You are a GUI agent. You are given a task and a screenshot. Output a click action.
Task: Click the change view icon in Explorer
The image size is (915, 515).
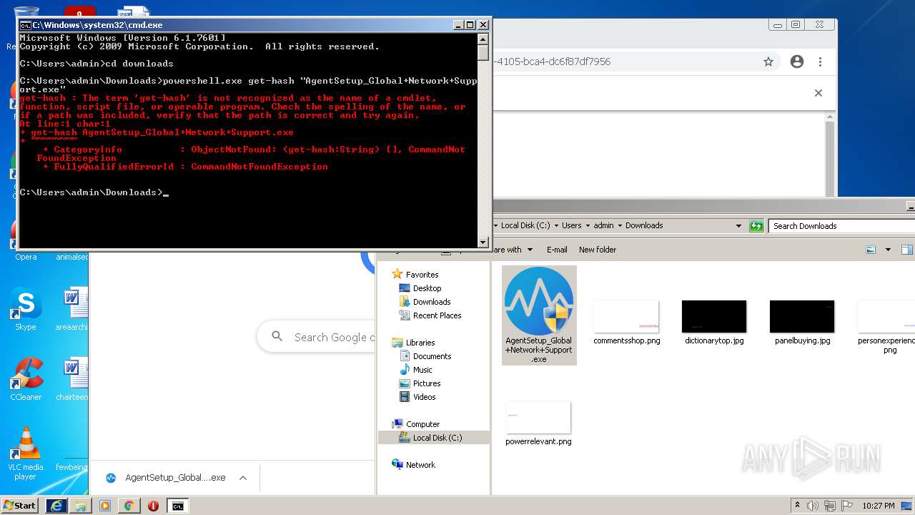click(871, 250)
